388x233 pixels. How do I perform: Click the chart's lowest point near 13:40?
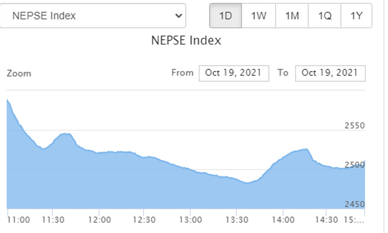tap(247, 183)
